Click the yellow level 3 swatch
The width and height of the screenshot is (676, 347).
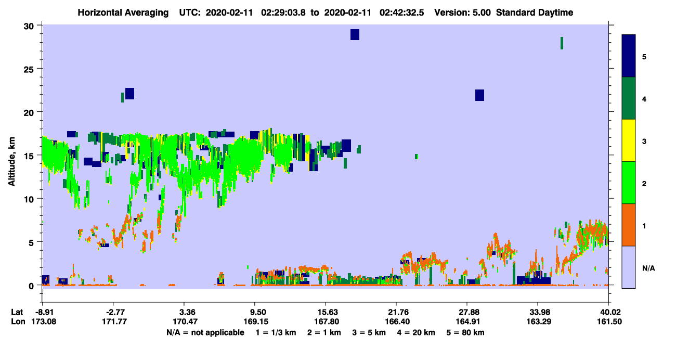[629, 140]
